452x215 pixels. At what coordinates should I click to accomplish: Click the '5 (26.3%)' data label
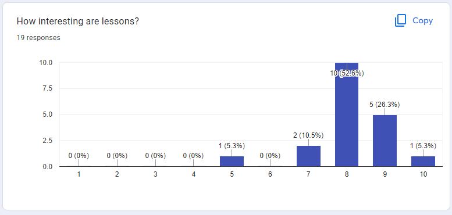click(x=385, y=105)
